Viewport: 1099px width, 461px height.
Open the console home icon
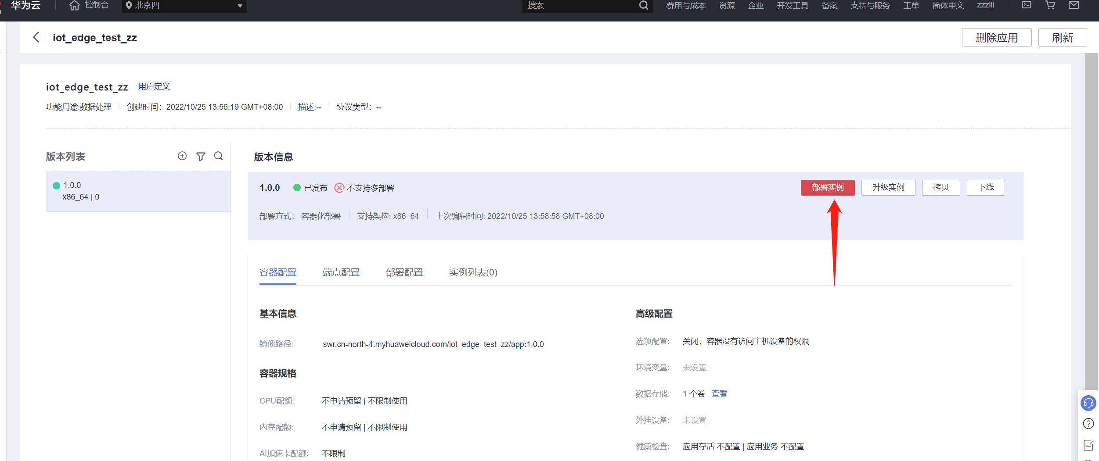click(75, 5)
